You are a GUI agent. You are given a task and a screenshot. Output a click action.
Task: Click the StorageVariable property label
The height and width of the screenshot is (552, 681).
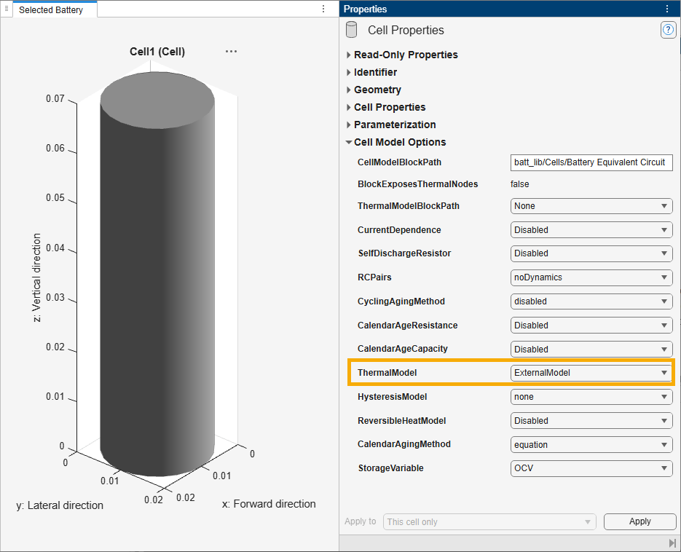390,468
